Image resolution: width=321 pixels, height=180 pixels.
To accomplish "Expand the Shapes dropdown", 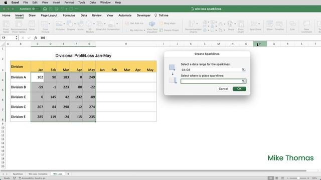I will click(x=75, y=23).
